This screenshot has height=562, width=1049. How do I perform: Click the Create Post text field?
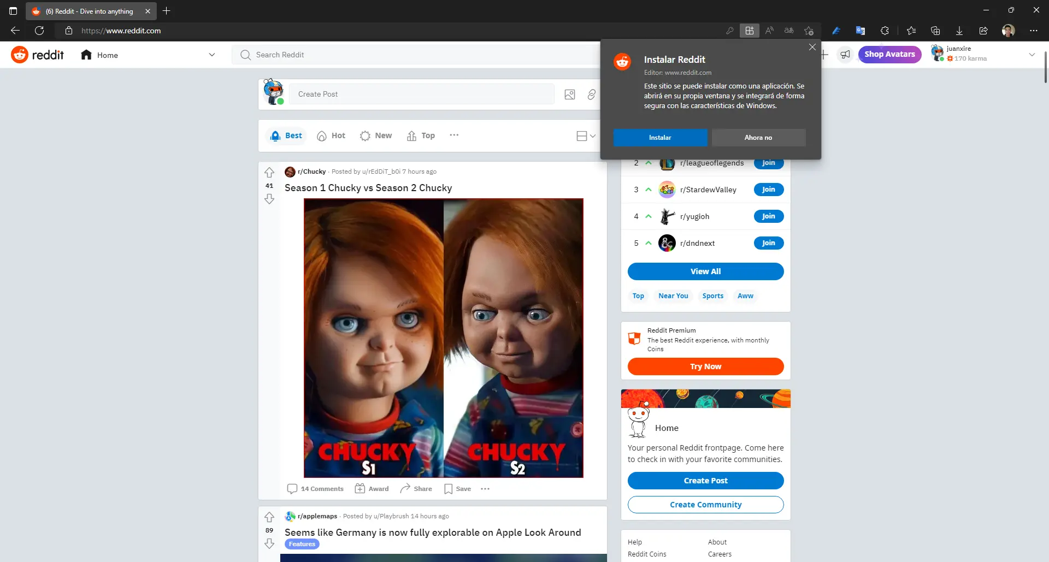click(421, 94)
